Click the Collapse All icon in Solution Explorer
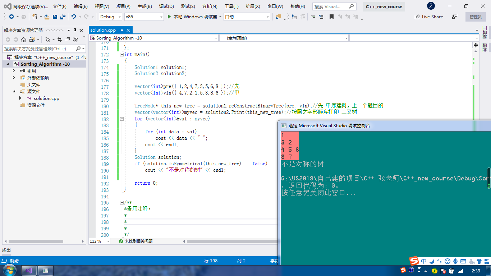491x276 pixels. (68, 40)
